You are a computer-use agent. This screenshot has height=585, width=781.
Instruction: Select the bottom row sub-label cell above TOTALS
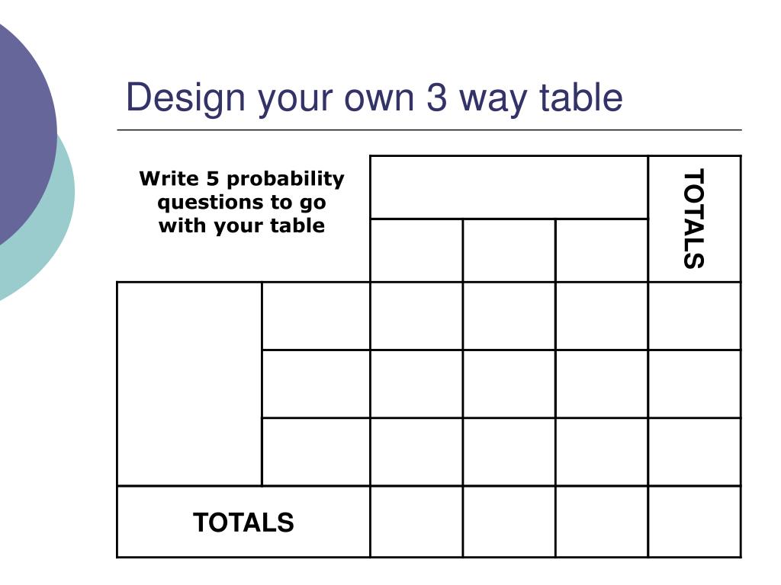316,452
